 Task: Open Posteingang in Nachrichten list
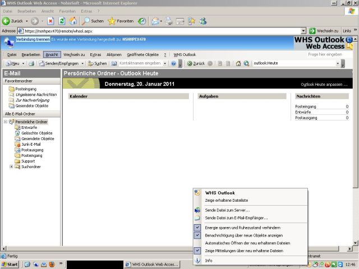pos(305,106)
